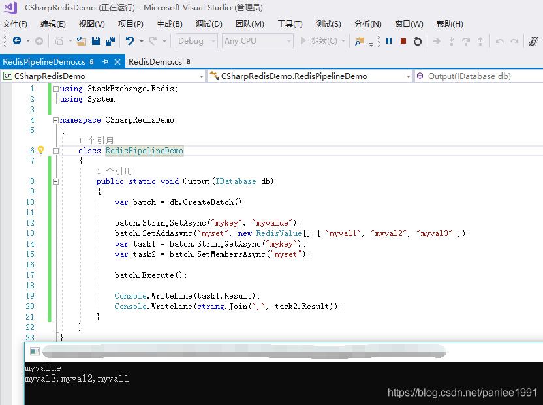Open the 窗口(W) menu
The width and height of the screenshot is (543, 405).
[409, 24]
